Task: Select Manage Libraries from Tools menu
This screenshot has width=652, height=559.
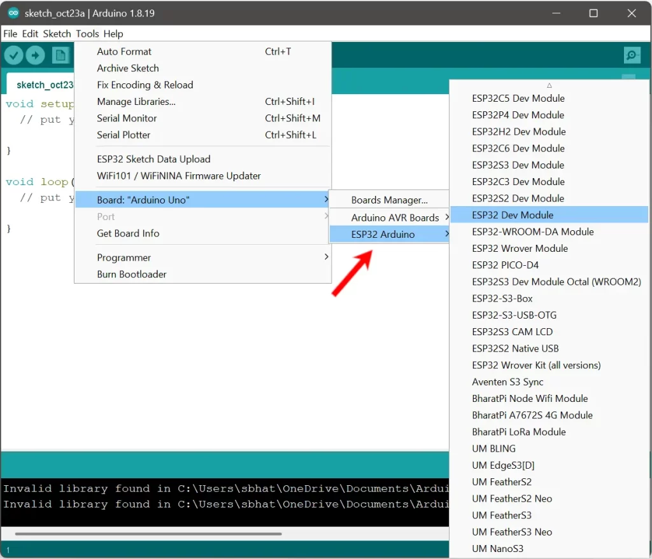Action: click(x=136, y=102)
